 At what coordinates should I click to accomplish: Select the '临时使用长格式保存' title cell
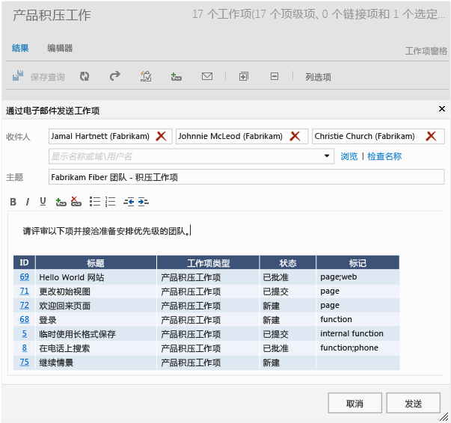[x=96, y=334]
